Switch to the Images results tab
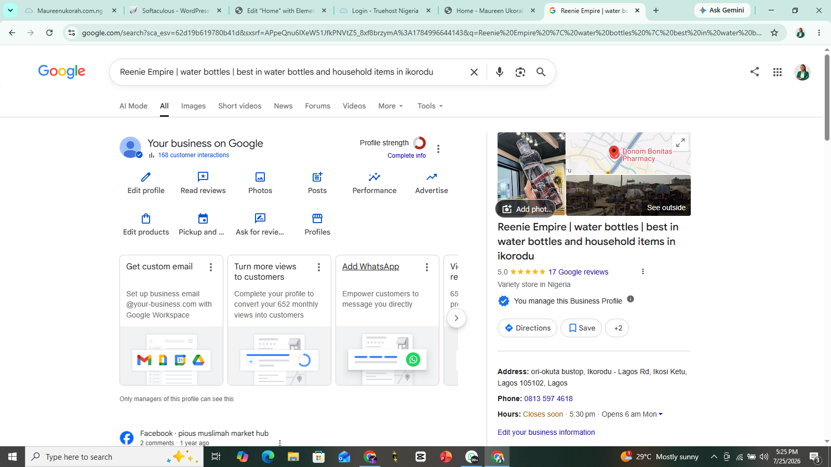The height and width of the screenshot is (467, 831). pos(193,106)
